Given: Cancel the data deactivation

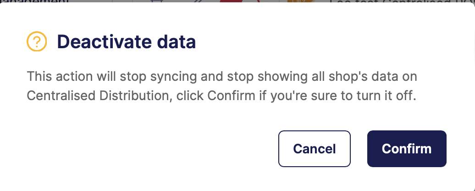Looking at the screenshot, I should pyautogui.click(x=315, y=149).
